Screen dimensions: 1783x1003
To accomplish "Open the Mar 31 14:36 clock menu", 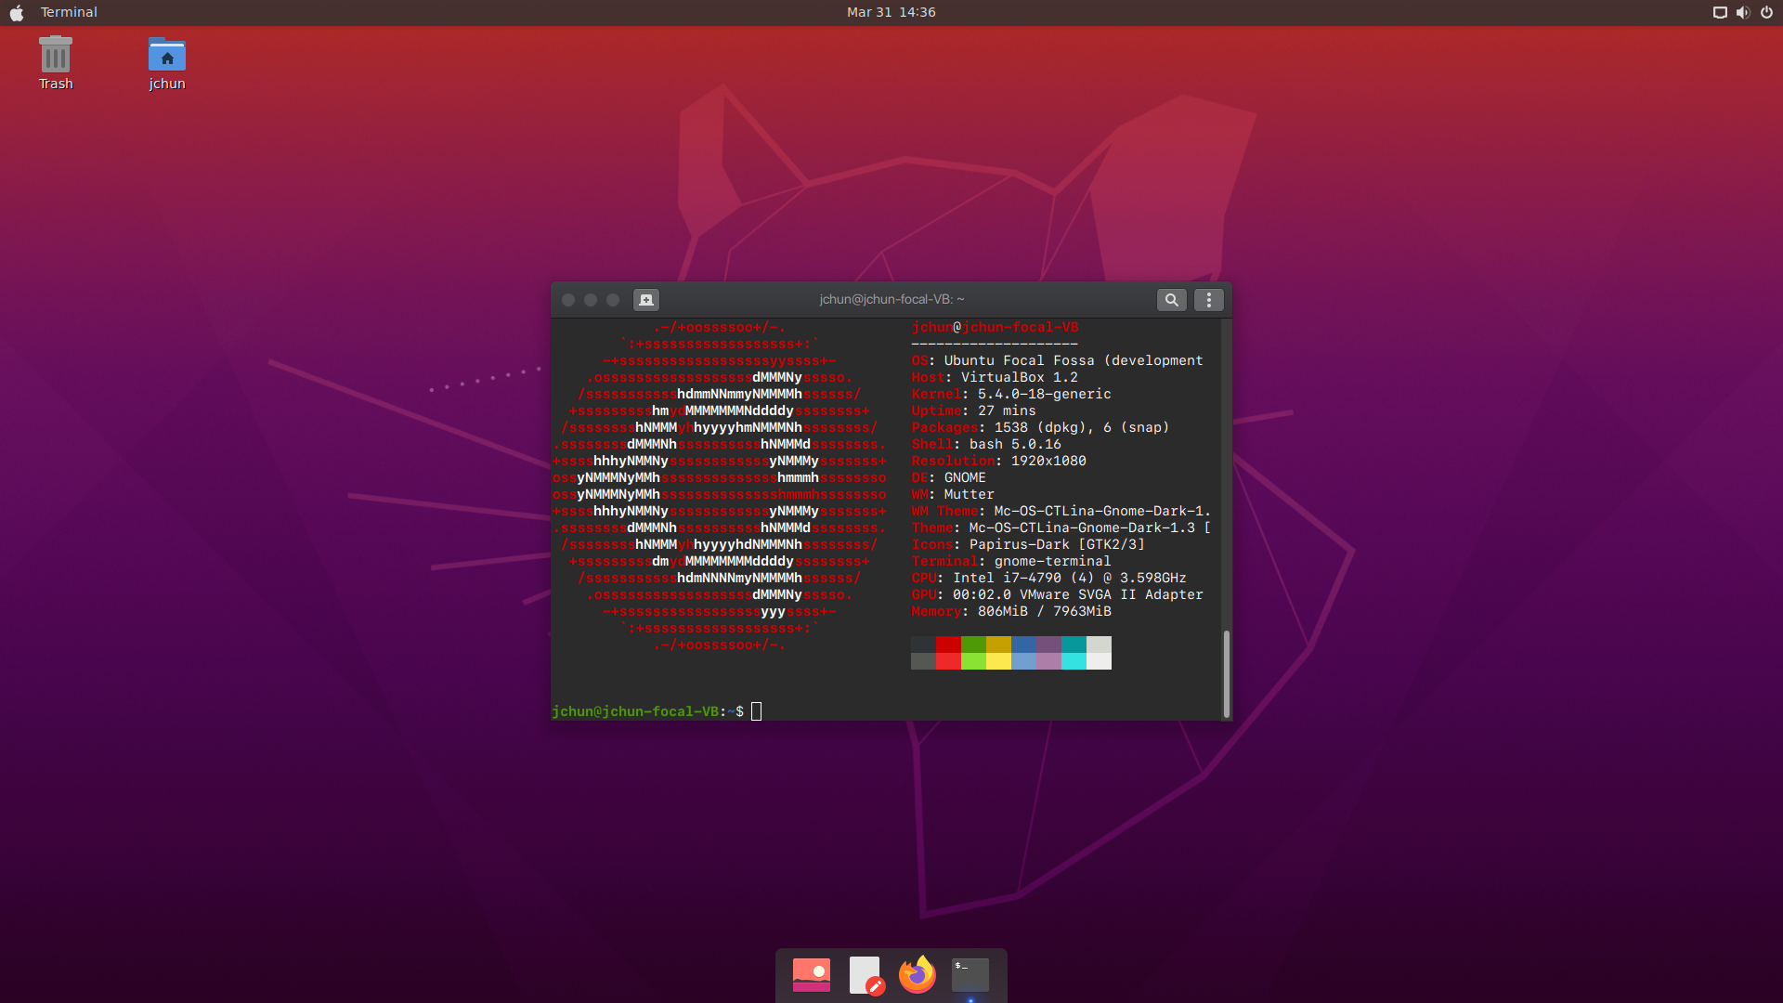I will tap(891, 12).
